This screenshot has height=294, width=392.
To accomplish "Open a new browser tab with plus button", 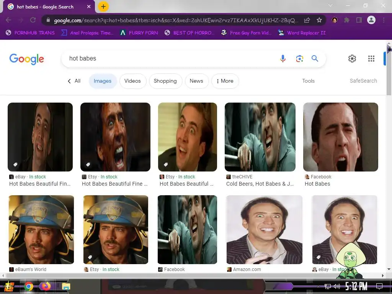I will pos(103,7).
